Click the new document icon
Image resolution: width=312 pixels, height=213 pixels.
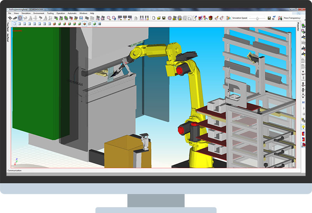coord(154,18)
